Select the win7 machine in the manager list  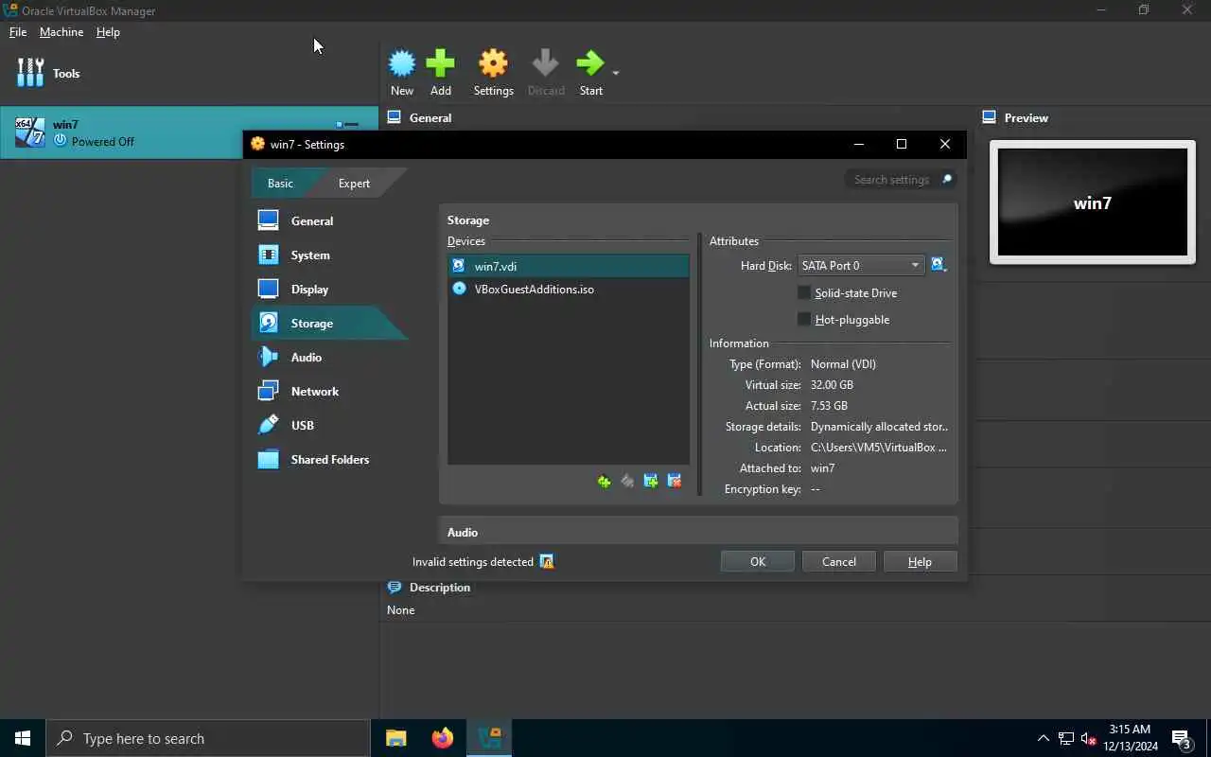point(189,132)
